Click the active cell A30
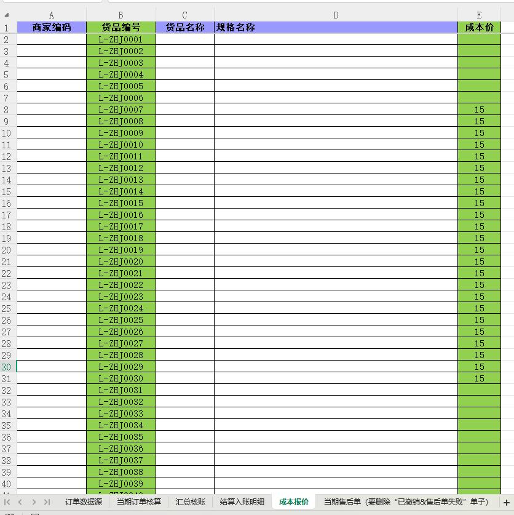 52,367
